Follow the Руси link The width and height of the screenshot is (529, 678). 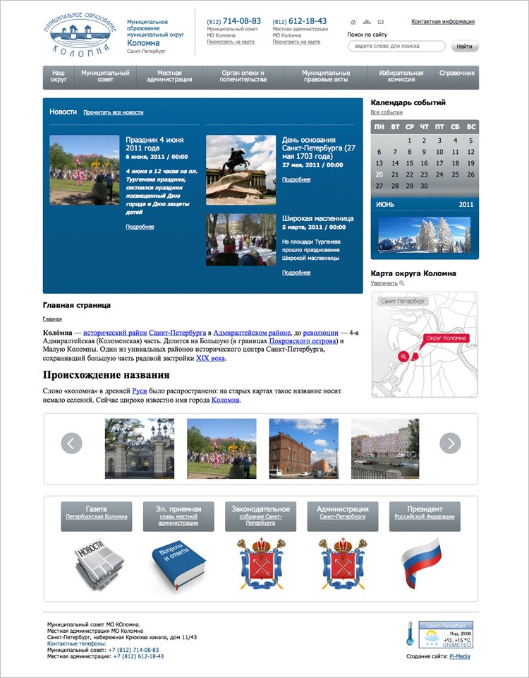140,391
